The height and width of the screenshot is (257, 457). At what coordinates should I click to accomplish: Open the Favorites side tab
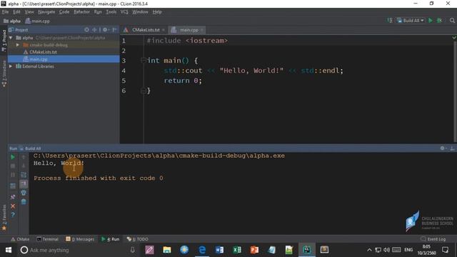(x=4, y=217)
